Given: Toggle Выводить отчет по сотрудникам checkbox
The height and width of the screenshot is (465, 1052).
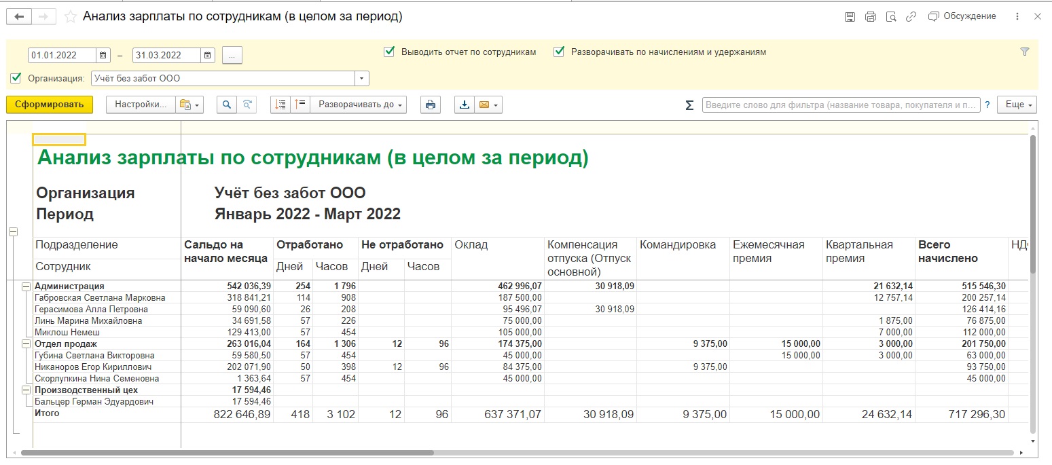Looking at the screenshot, I should pyautogui.click(x=389, y=52).
